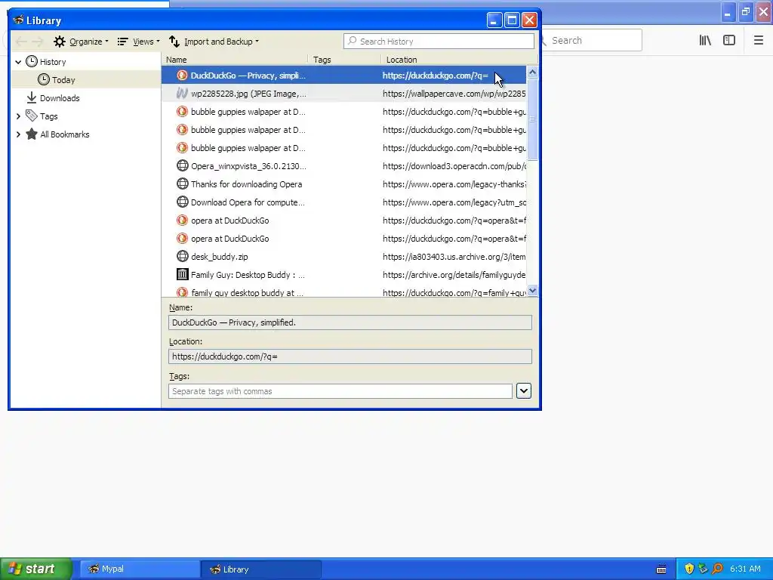Select Family Guy: Desktop Buddy entry
Viewport: 773px width, 580px height.
click(343, 275)
